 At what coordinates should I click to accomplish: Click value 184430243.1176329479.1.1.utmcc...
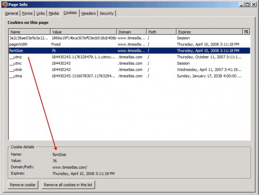[x=83, y=57]
